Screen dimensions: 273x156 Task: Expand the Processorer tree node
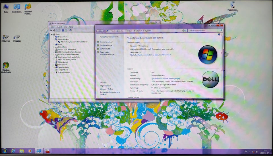pos(54,65)
